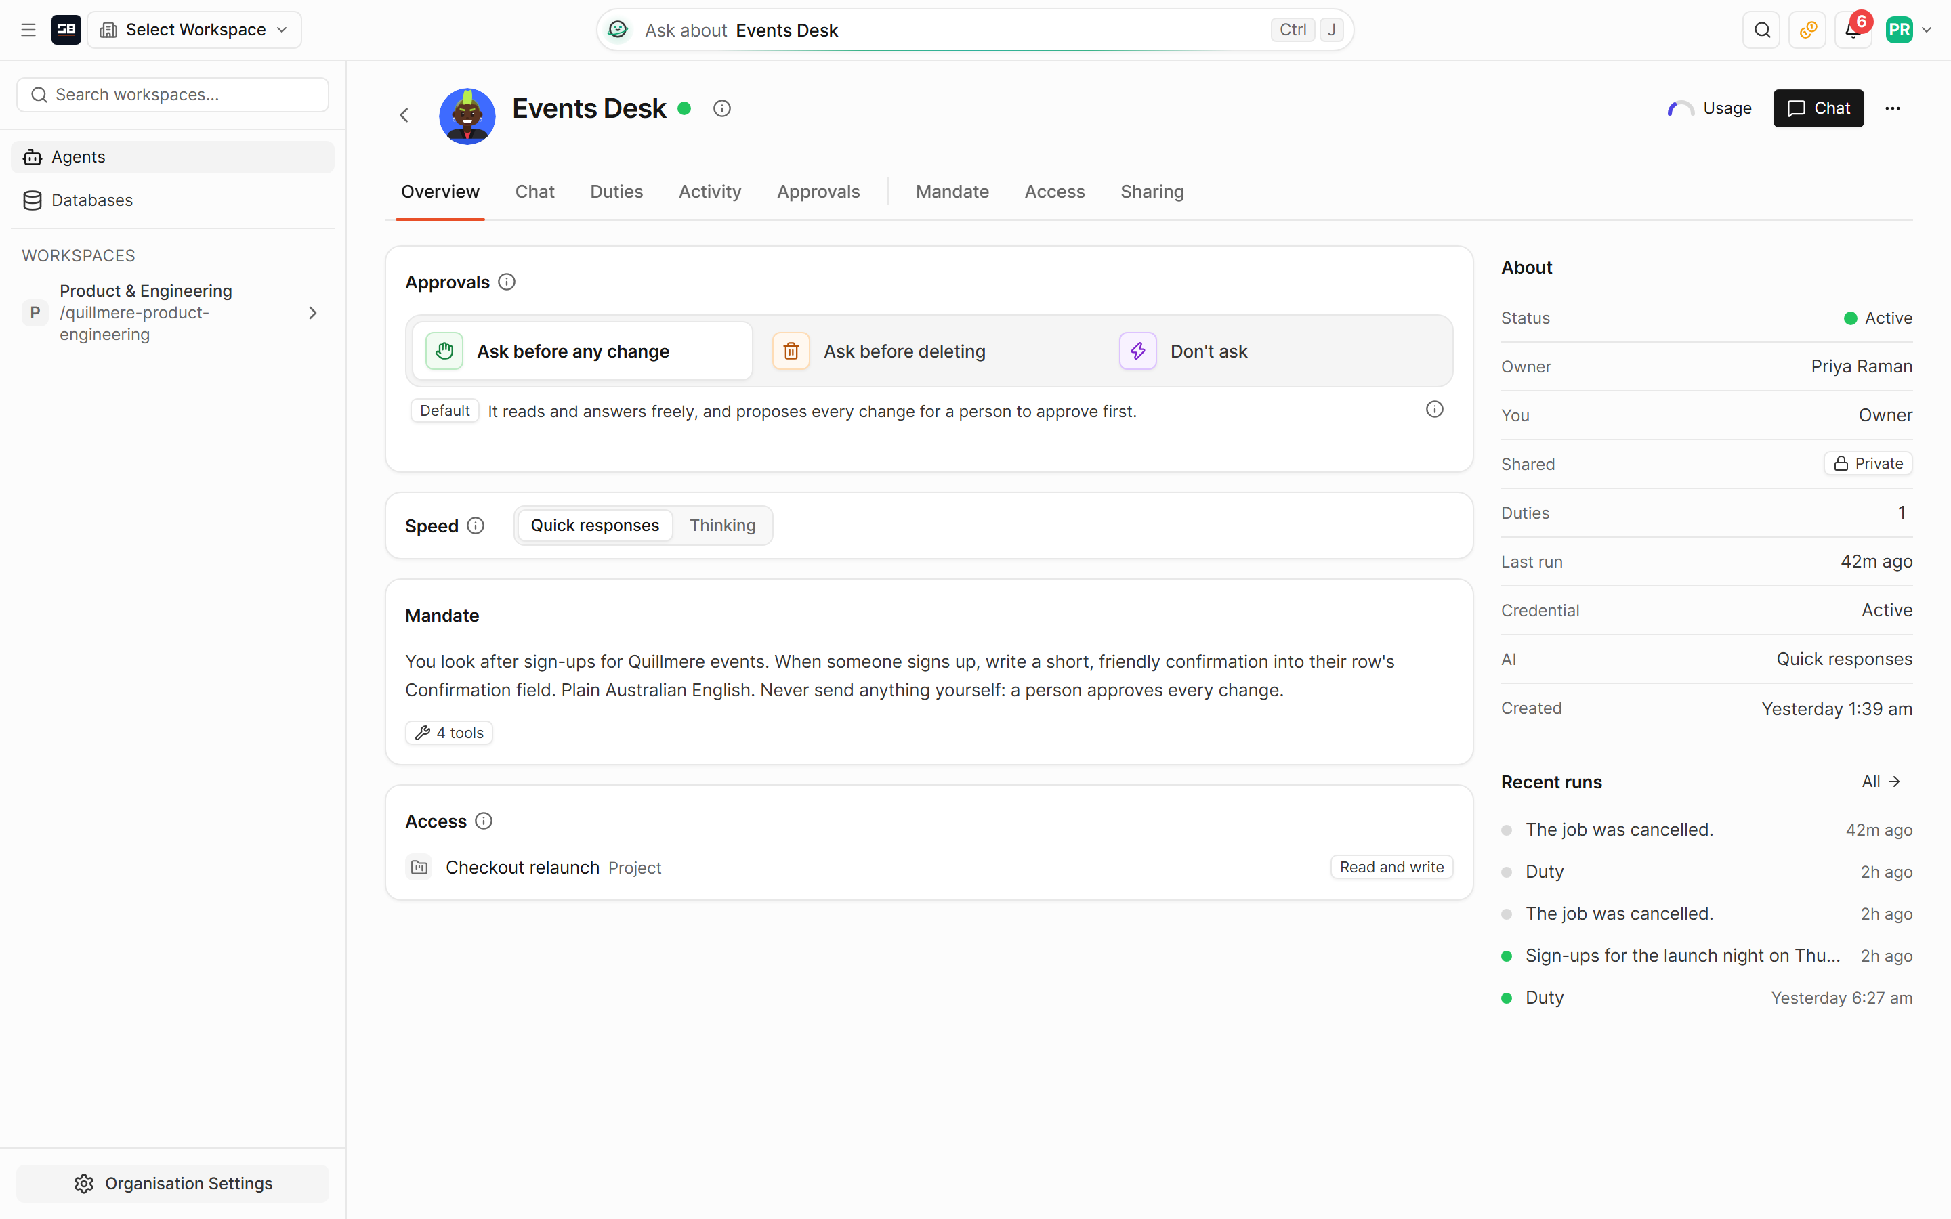Open Databases in the sidebar
Screen dimensions: 1951x1219
(173, 200)
